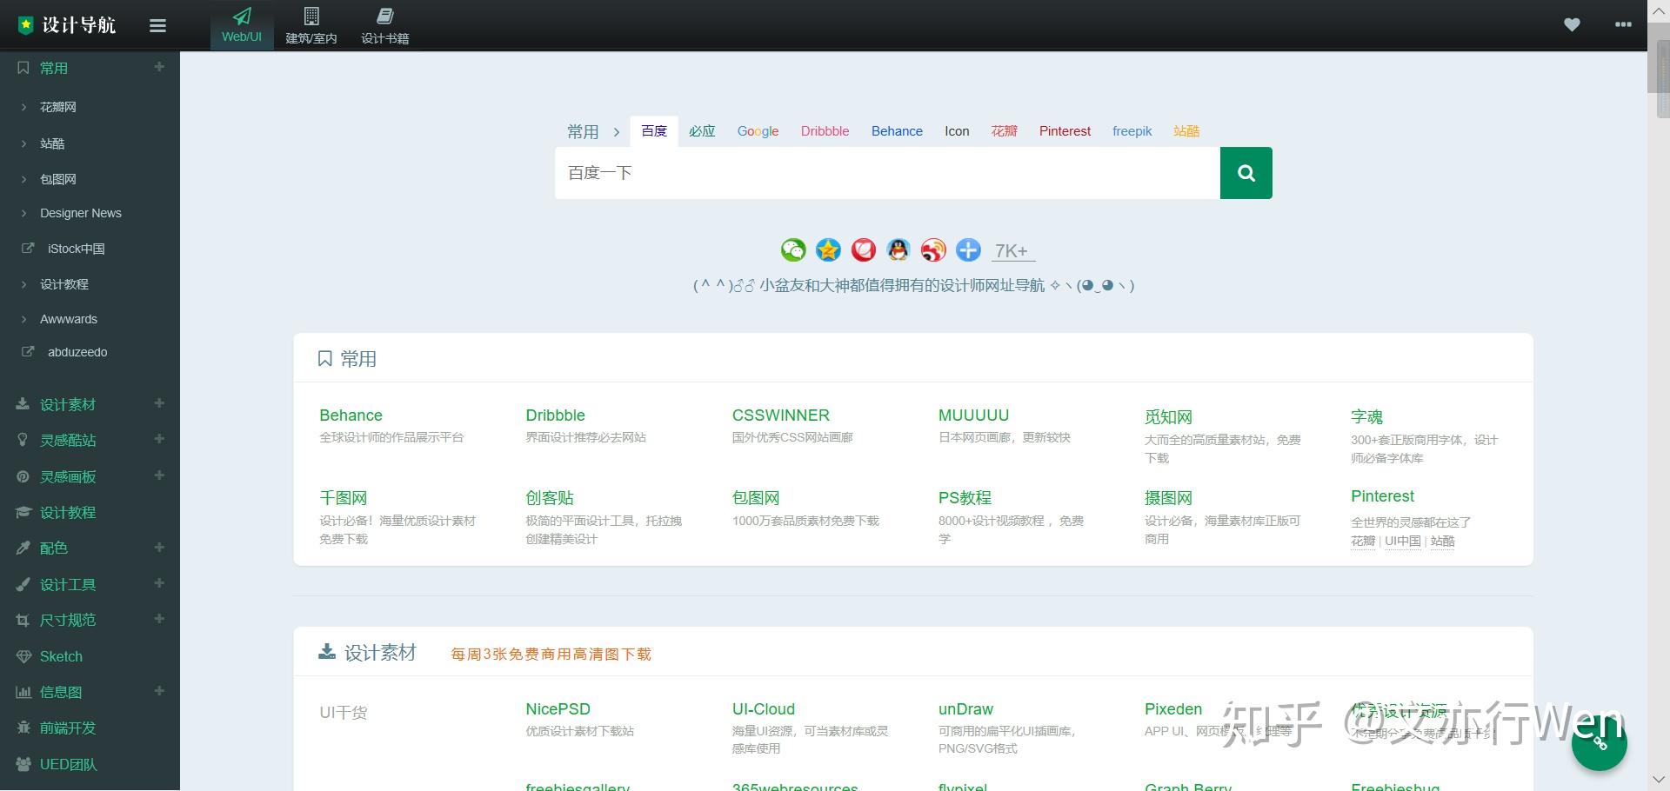Toggle the hamburger sidebar menu
This screenshot has width=1670, height=791.
click(157, 25)
